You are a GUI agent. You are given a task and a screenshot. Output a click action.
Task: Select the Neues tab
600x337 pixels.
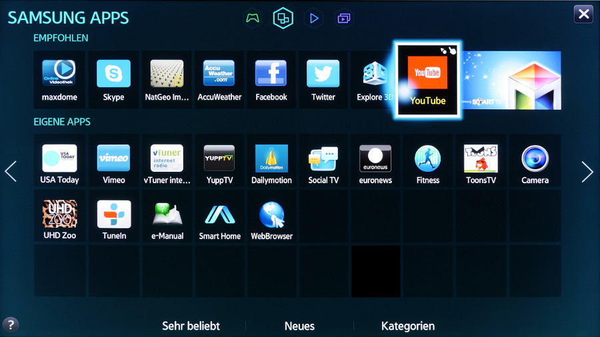coord(299,326)
